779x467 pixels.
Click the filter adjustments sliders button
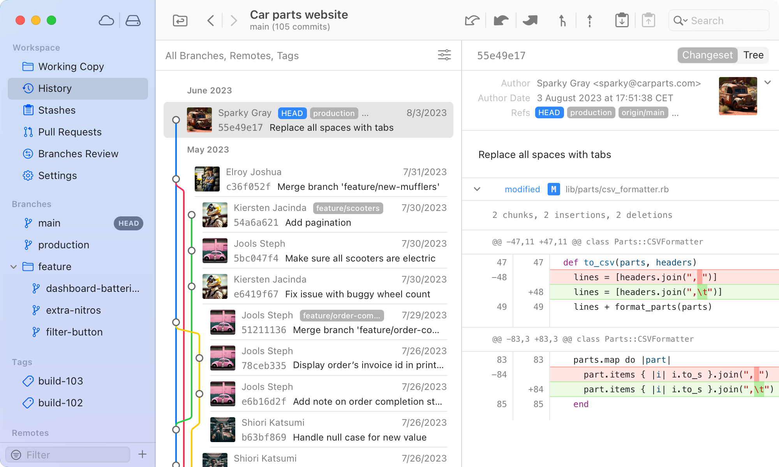pos(445,55)
